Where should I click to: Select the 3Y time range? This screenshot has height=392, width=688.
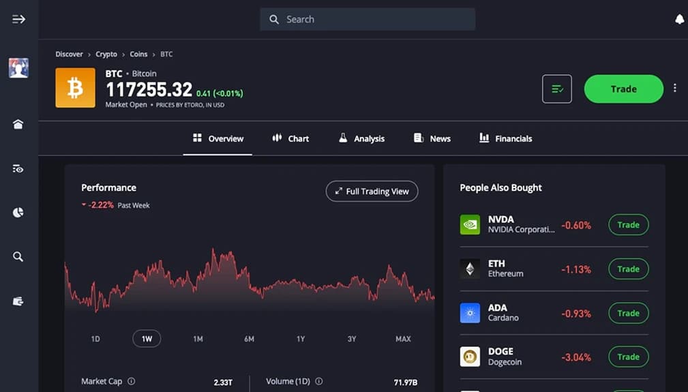(352, 339)
